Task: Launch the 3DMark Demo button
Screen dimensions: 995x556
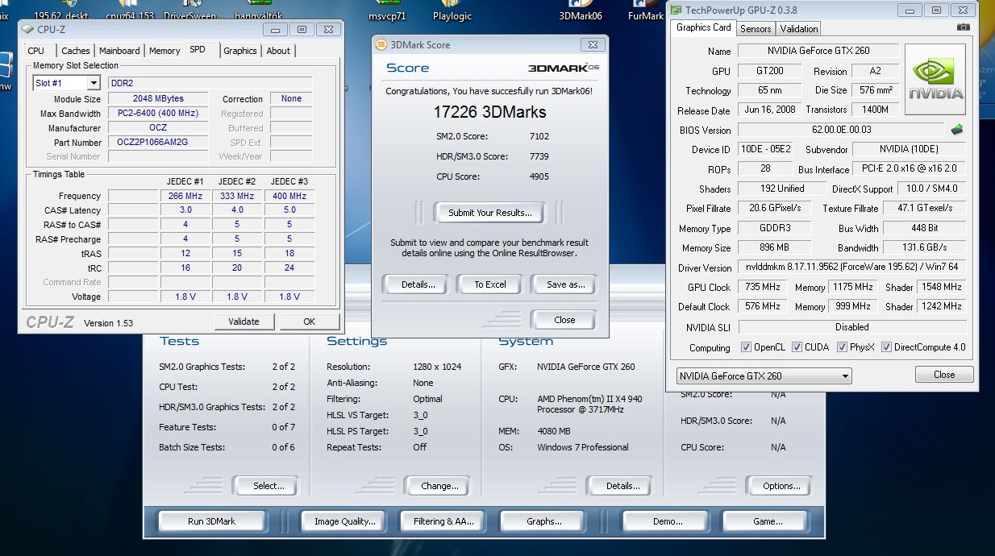Action: click(x=667, y=521)
